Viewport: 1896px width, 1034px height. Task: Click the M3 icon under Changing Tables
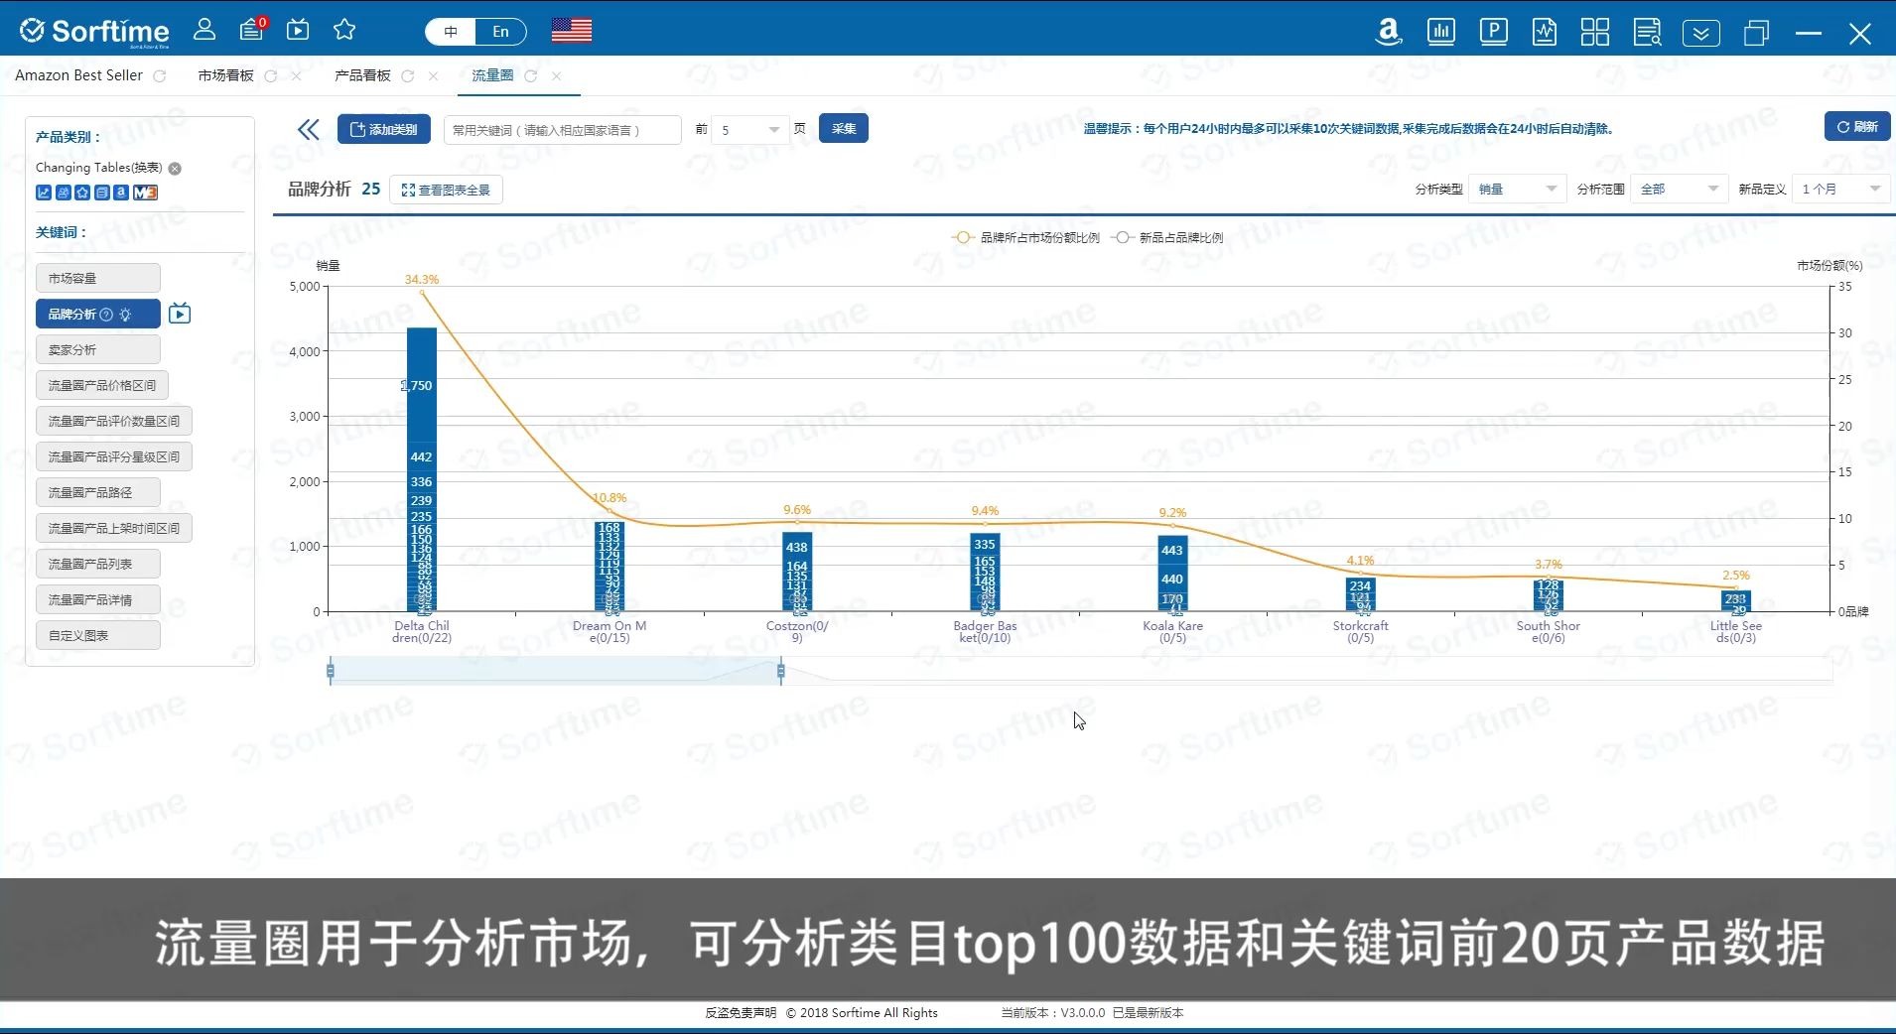point(145,193)
